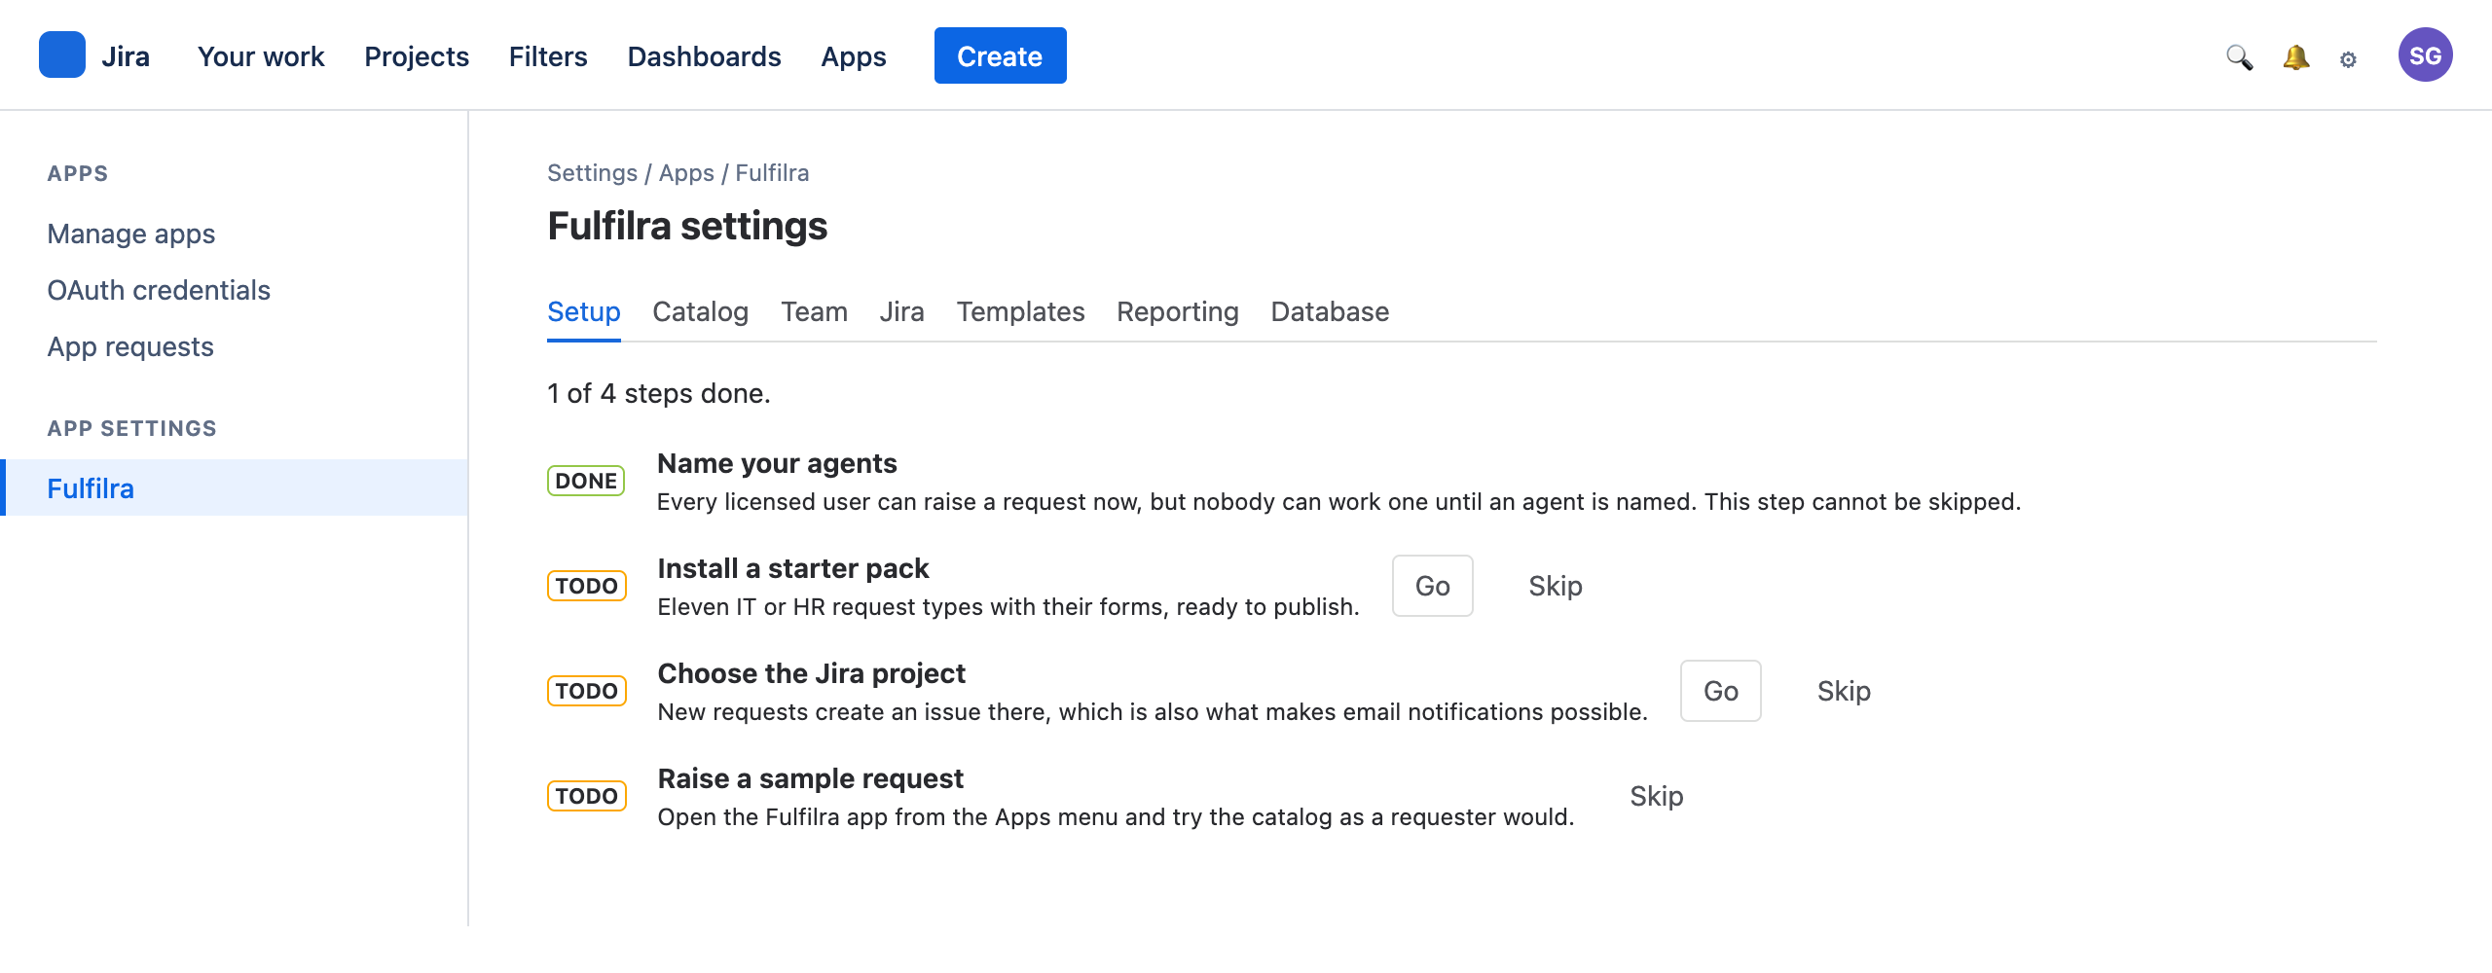The height and width of the screenshot is (973, 2492).
Task: Select Fulfilra in the sidebar
Action: tap(234, 487)
